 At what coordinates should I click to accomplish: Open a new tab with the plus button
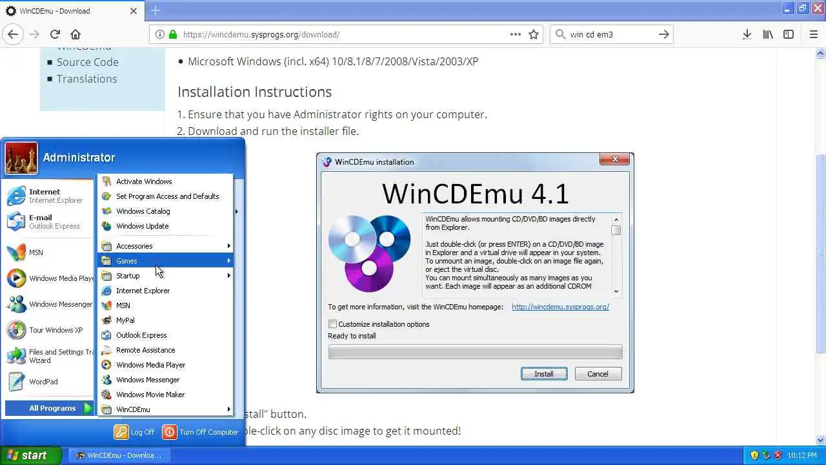pyautogui.click(x=156, y=10)
